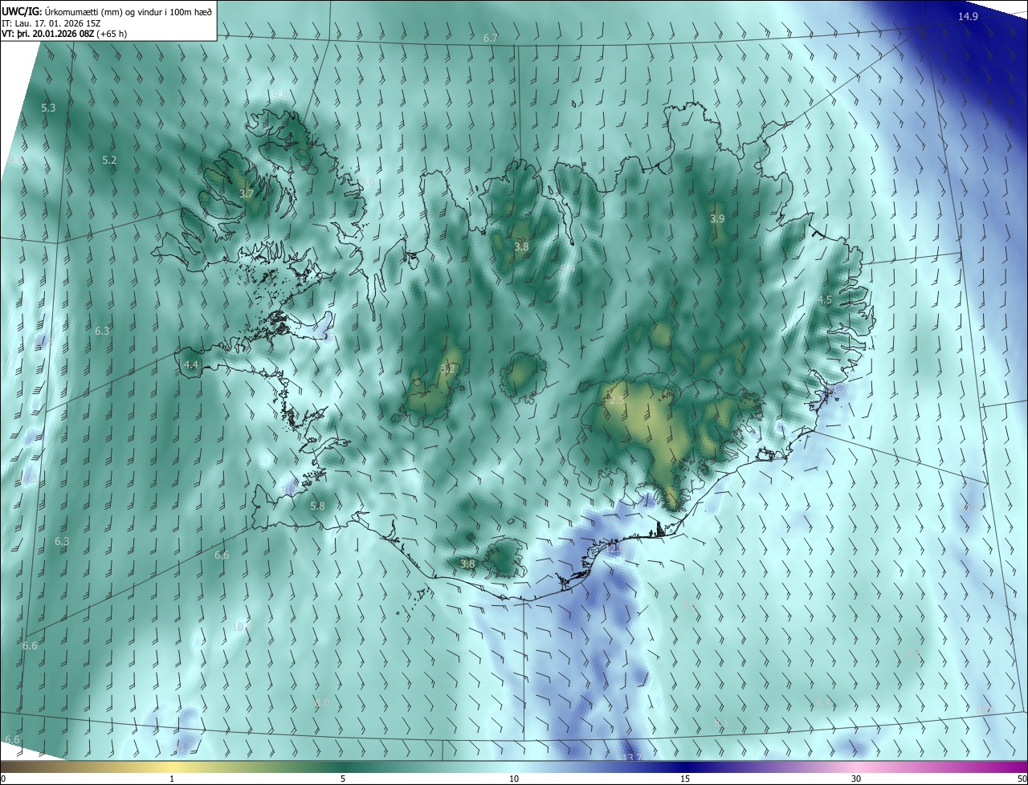Click the '4.4' value label on the map
Viewport: 1028px width, 785px height.
coord(191,364)
